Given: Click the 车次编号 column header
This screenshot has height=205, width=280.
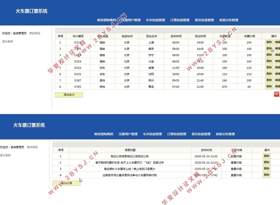Looking at the screenshot, I should coord(78,36).
